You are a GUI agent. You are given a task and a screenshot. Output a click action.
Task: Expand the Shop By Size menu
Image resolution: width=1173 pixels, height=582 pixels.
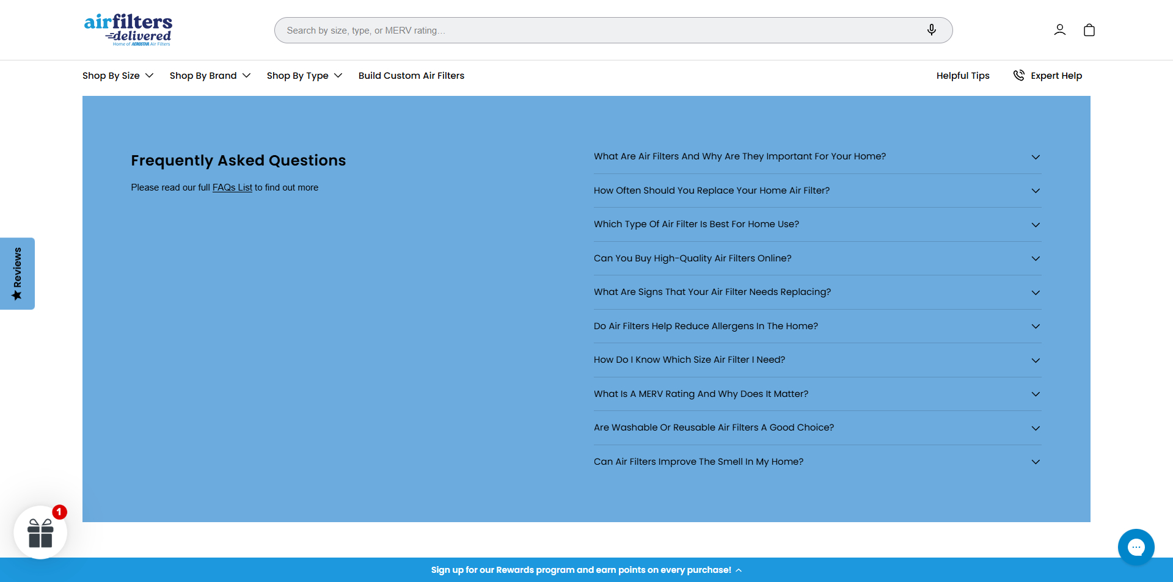point(117,76)
